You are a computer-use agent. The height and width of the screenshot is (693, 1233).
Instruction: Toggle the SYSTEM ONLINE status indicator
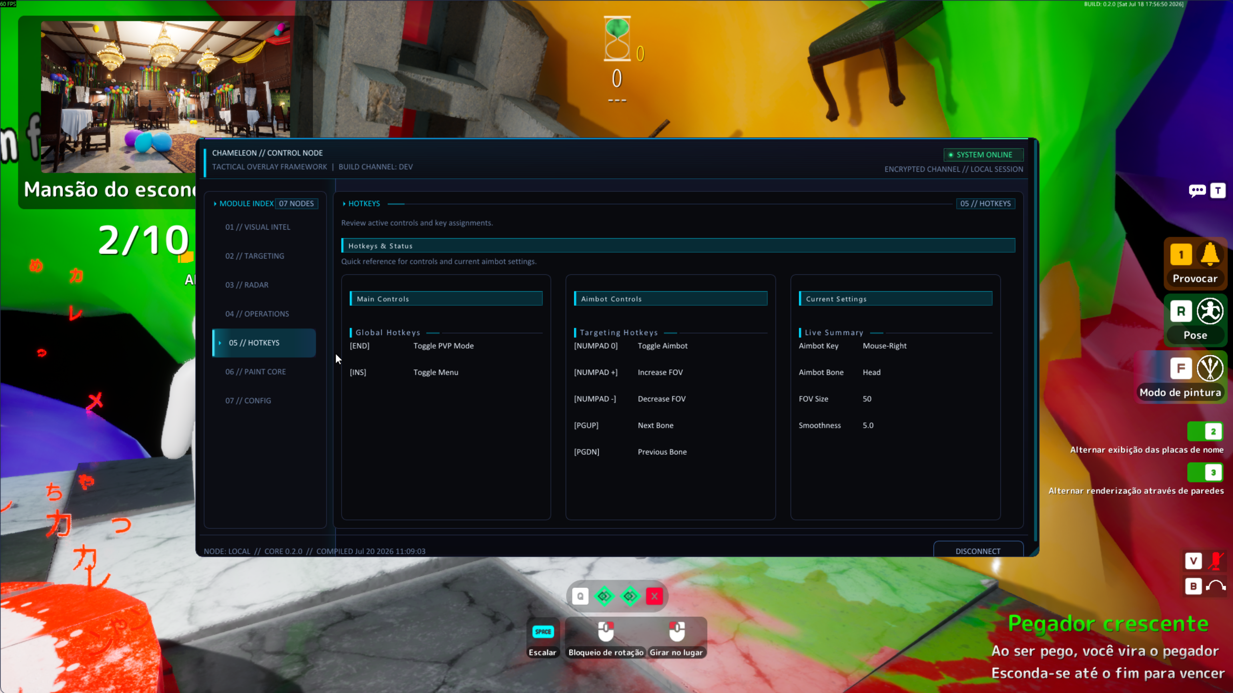[983, 155]
